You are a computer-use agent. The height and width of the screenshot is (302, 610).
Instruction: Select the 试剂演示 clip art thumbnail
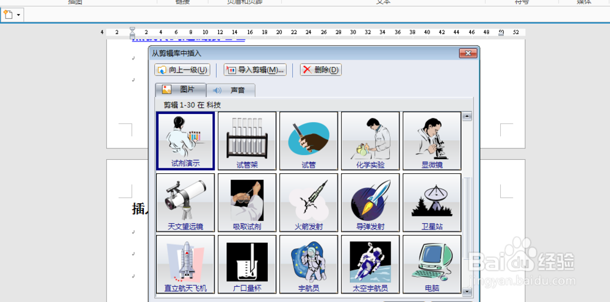click(x=185, y=141)
